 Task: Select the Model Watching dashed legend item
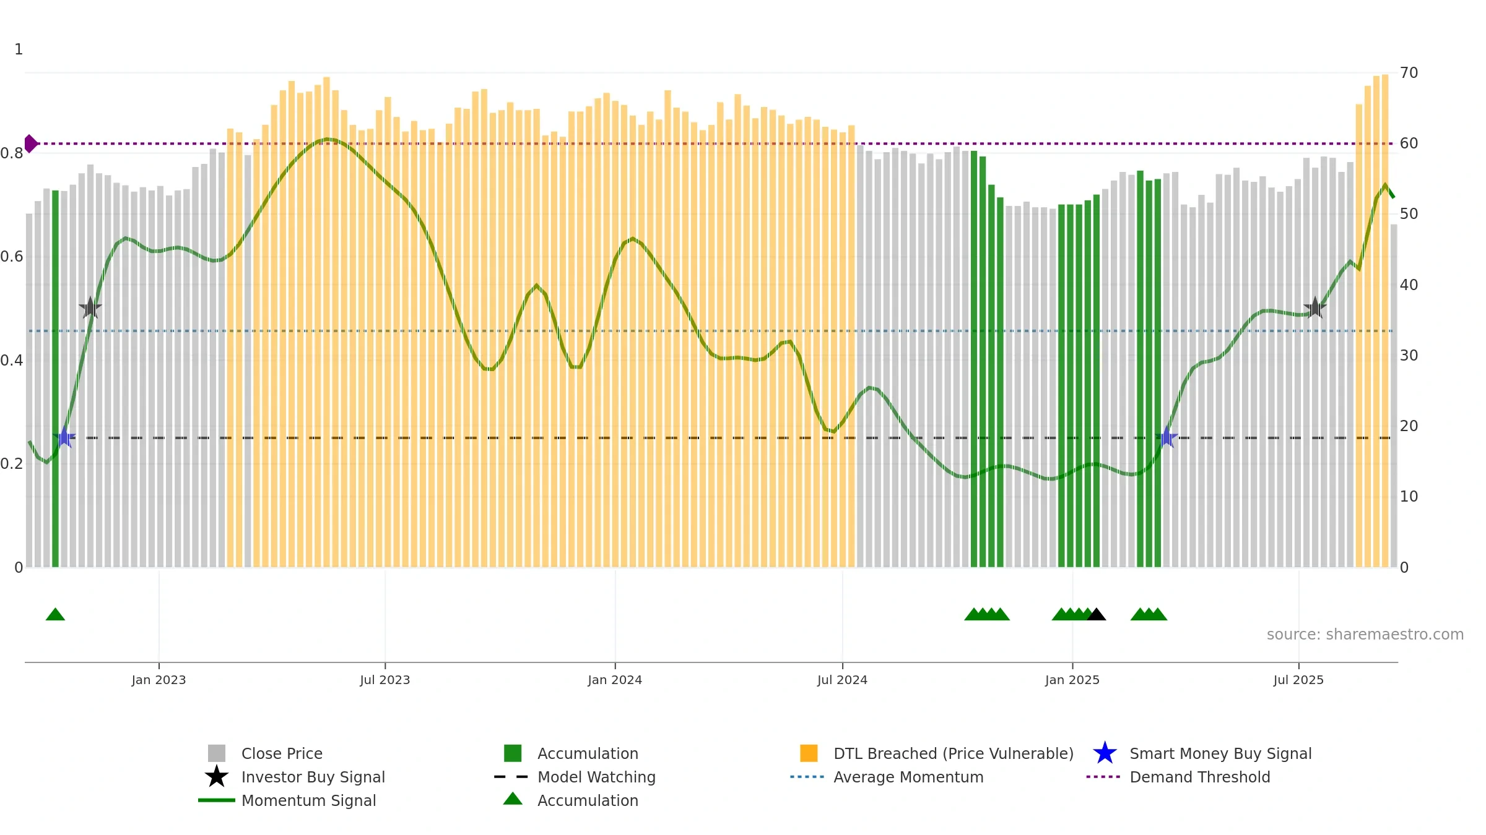[575, 777]
